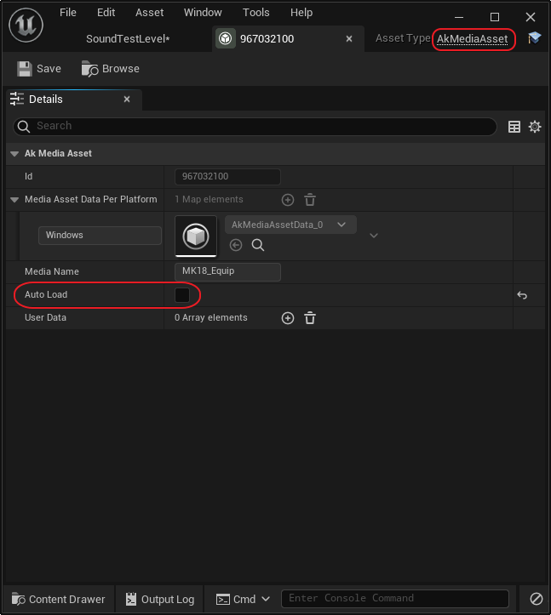Use selected asset from Content Browser arrow

236,245
